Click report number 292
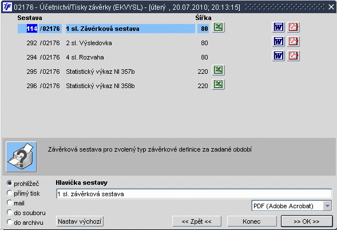The image size is (337, 230). [x=32, y=43]
